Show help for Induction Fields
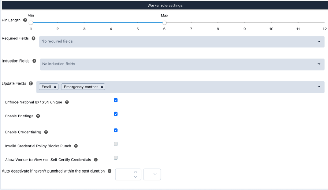 (x=34, y=61)
